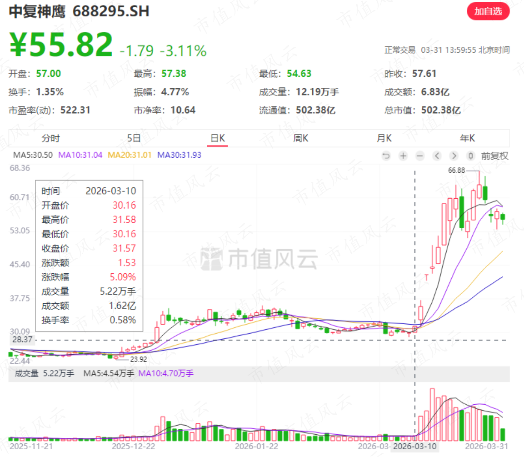Switch to the 5日 tab

pyautogui.click(x=134, y=138)
